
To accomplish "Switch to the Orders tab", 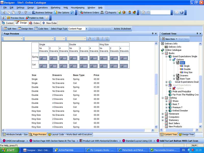I will pos(35,23).
